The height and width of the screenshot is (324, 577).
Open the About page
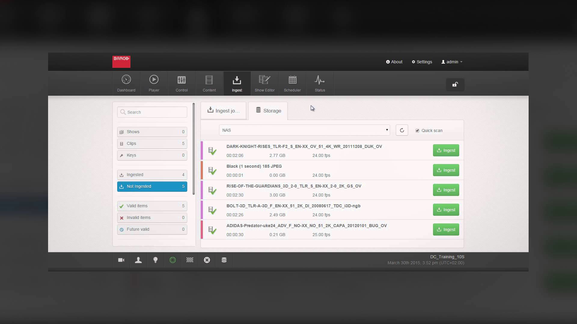click(x=394, y=62)
